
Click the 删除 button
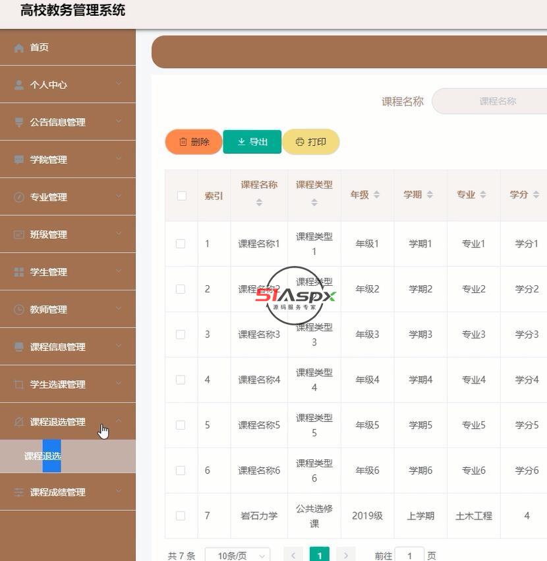[x=194, y=142]
